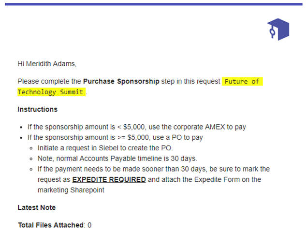Click the Initiate a request in Siebel line
Image resolution: width=307 pixels, height=233 pixels.
(105, 148)
